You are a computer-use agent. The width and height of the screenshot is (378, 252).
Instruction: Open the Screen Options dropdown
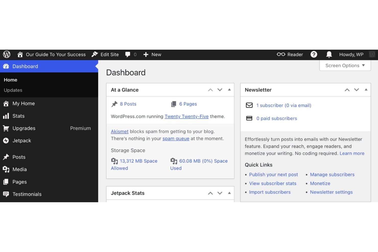point(345,66)
